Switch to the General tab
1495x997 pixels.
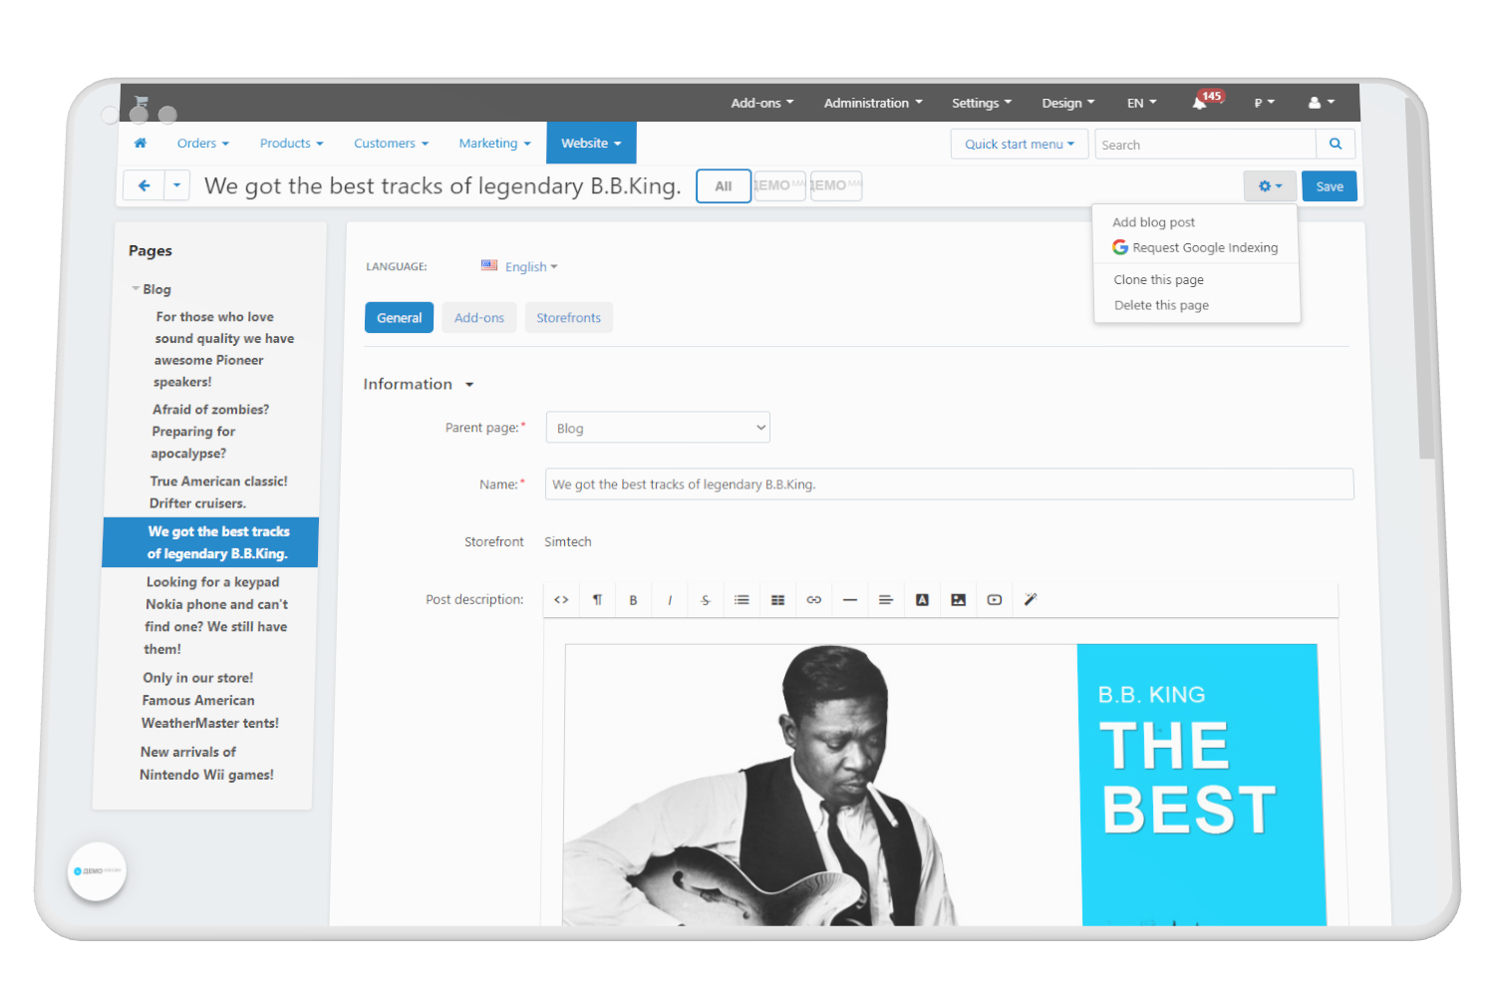point(399,318)
